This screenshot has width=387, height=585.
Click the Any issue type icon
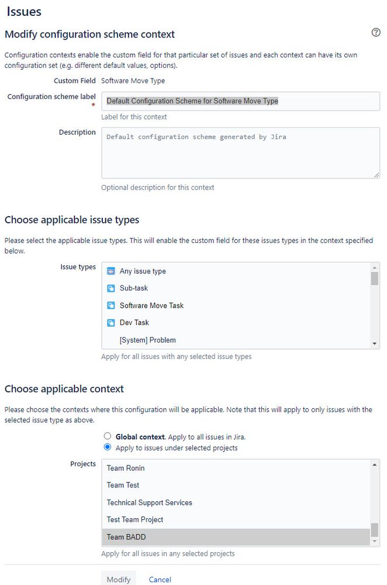coord(110,271)
